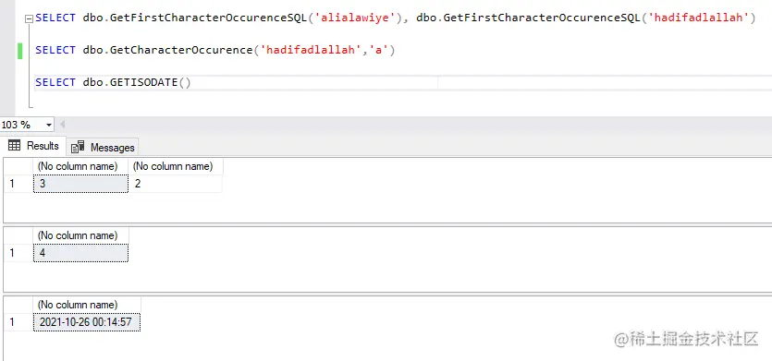Click the 'a' string argument in second query

[x=379, y=50]
